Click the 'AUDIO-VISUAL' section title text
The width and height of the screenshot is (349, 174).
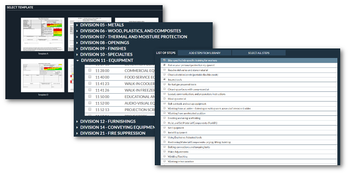(x=137, y=103)
